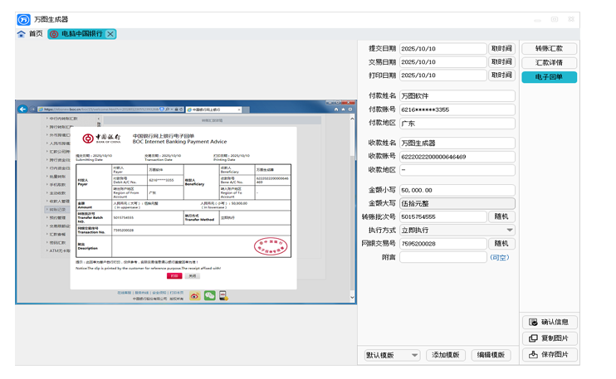Click the 付款姓名 input field
Image resolution: width=616 pixels, height=379 pixels.
457,96
